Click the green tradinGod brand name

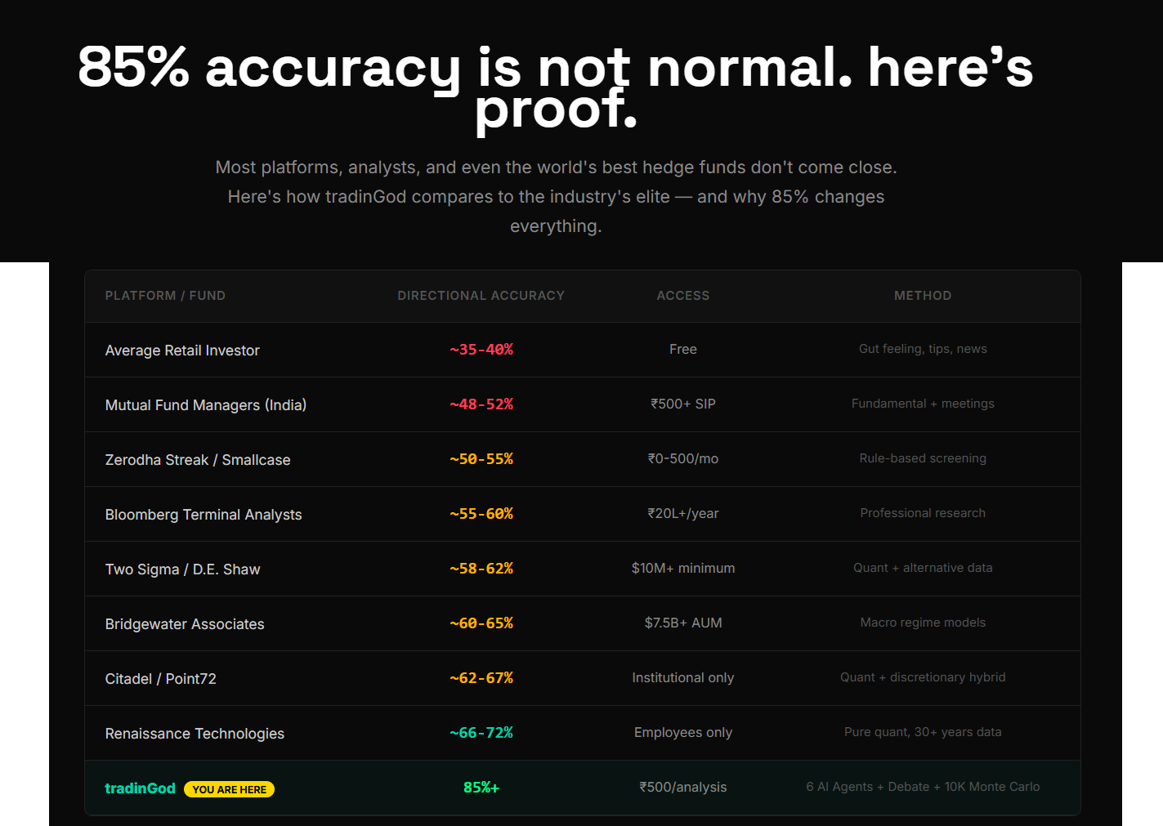(x=140, y=788)
